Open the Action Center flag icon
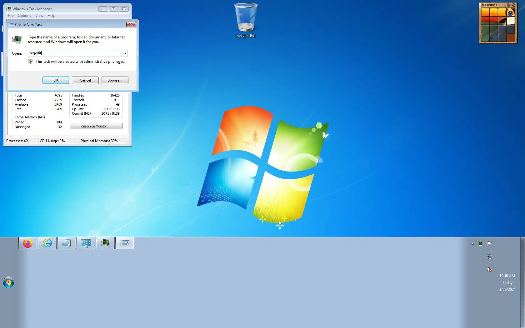Screen dimensions: 525x328 tap(490, 244)
